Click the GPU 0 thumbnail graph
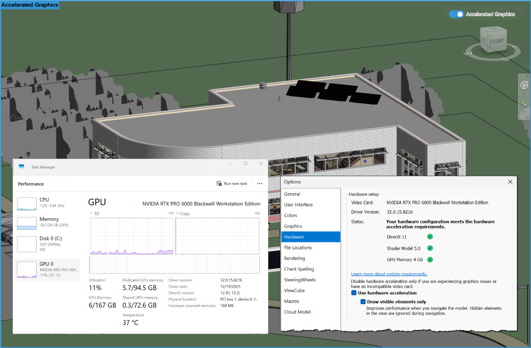The height and width of the screenshot is (348, 531). point(27,270)
